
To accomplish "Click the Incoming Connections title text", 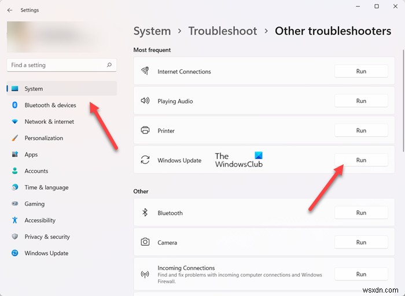I will (x=186, y=268).
